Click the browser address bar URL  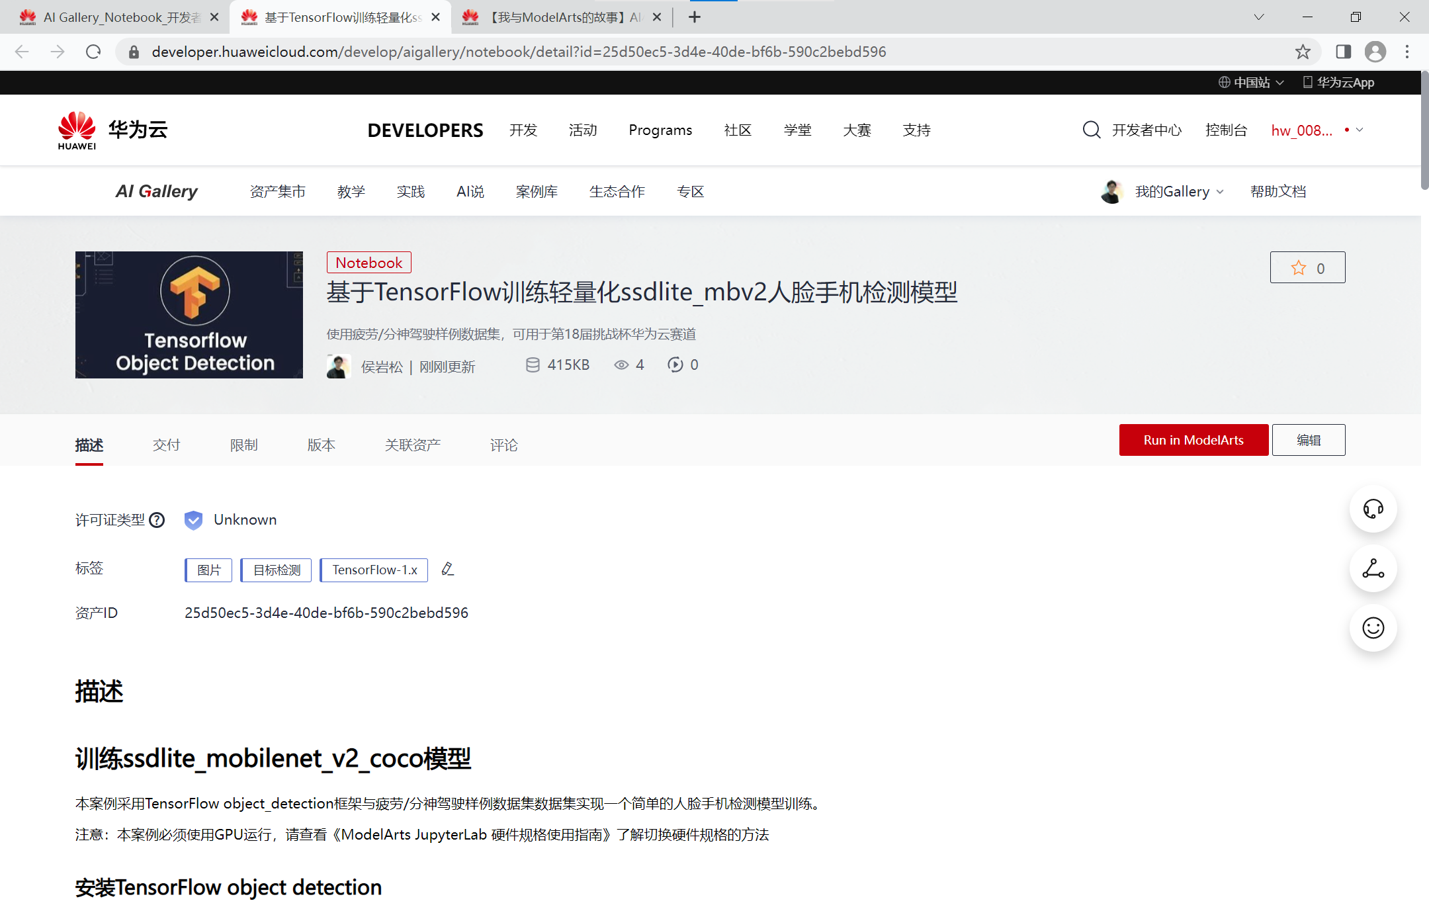[x=519, y=52]
